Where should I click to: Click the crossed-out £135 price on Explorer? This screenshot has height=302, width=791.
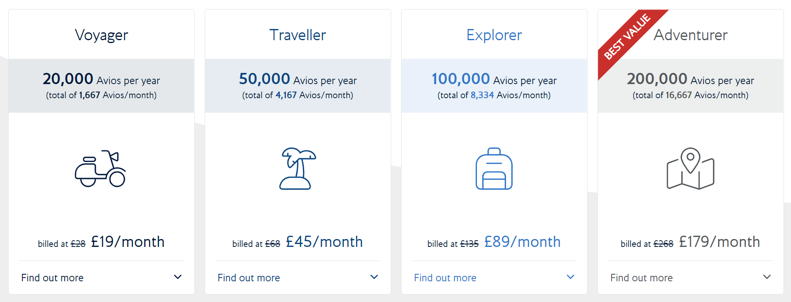point(470,244)
